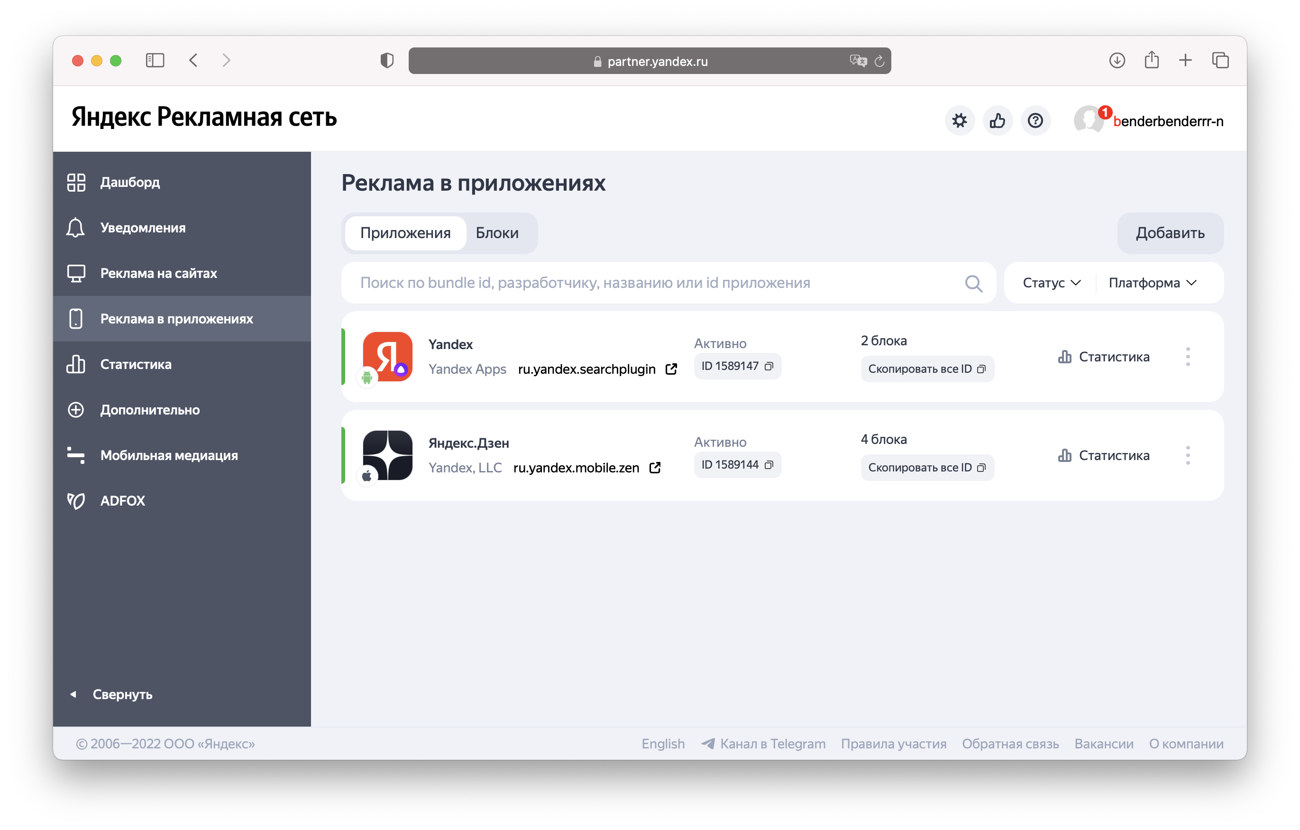Expand the Платформа filter dropdown
This screenshot has width=1300, height=830.
(1152, 283)
